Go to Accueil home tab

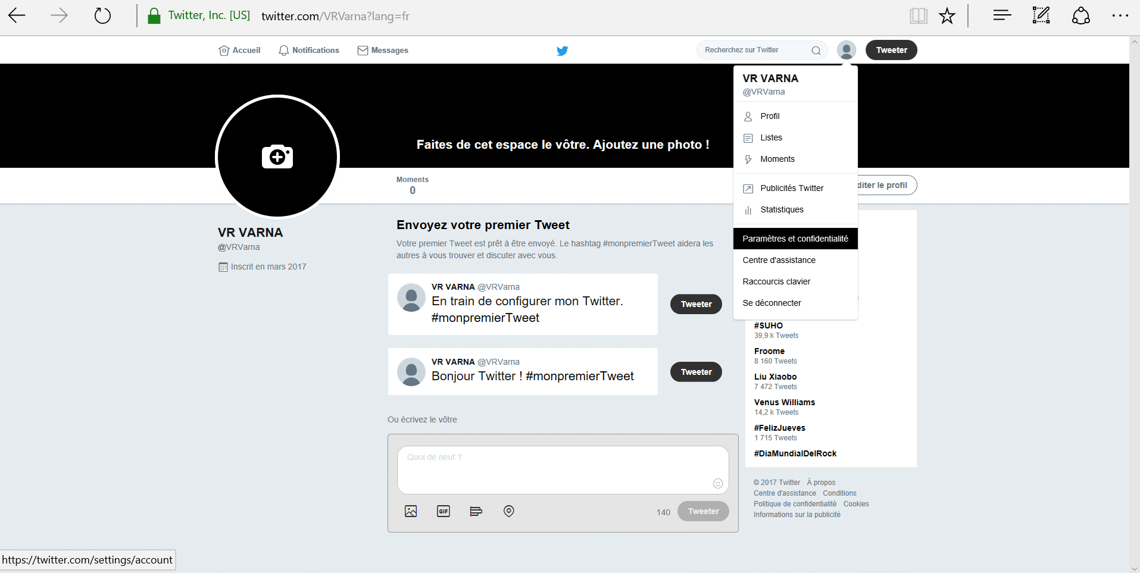click(x=240, y=51)
